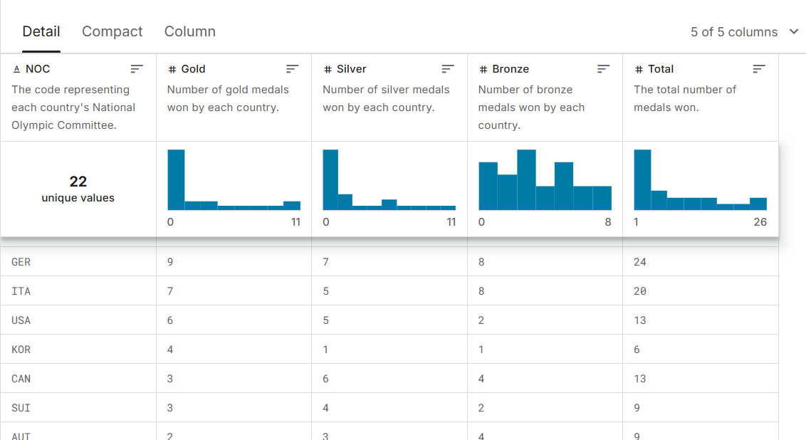Click the hash type icon beside Total
This screenshot has width=806, height=440.
[x=639, y=69]
